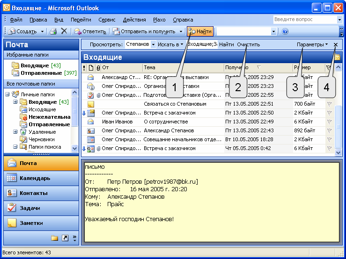Click the Print toolbar icon
The height and width of the screenshot is (259, 346).
coord(53,31)
